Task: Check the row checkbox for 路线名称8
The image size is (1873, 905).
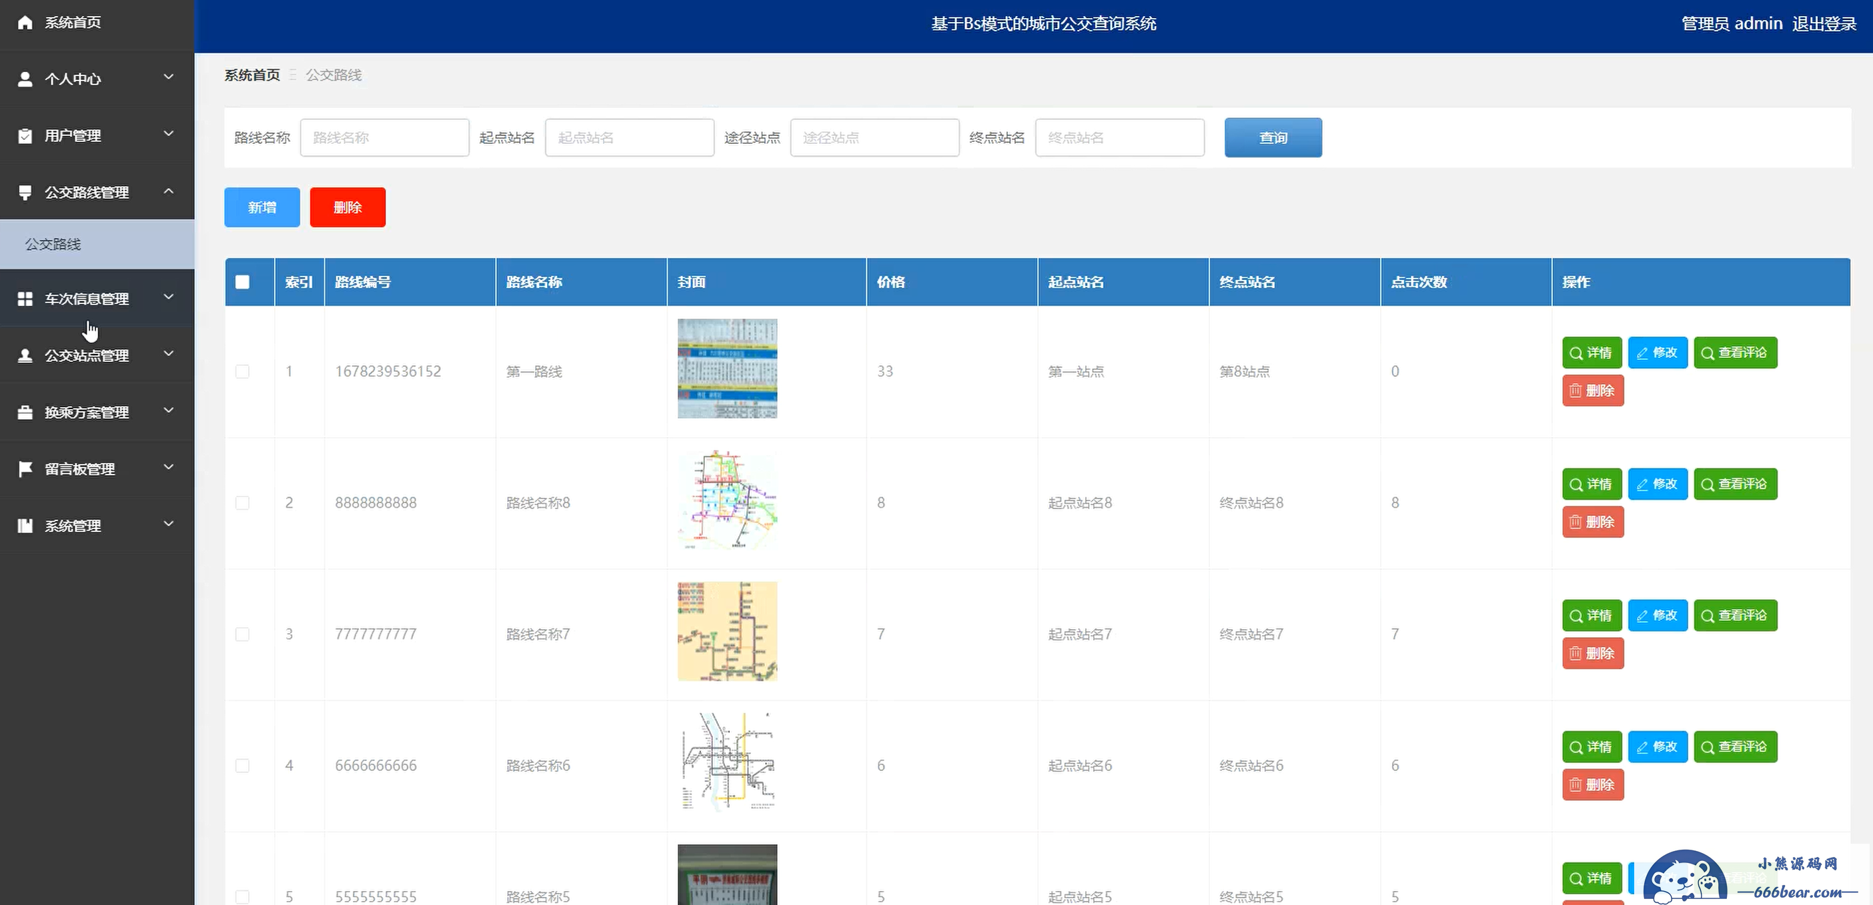Action: tap(242, 502)
